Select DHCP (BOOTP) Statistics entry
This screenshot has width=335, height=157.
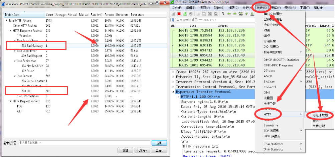(281, 60)
